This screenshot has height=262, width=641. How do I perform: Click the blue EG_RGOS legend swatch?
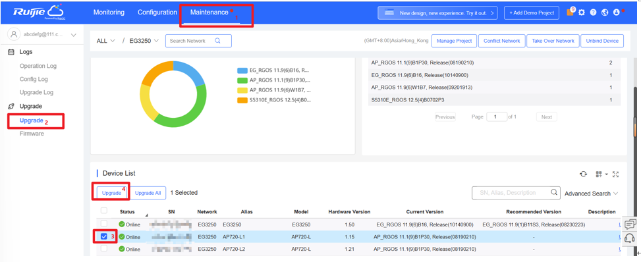(x=242, y=70)
